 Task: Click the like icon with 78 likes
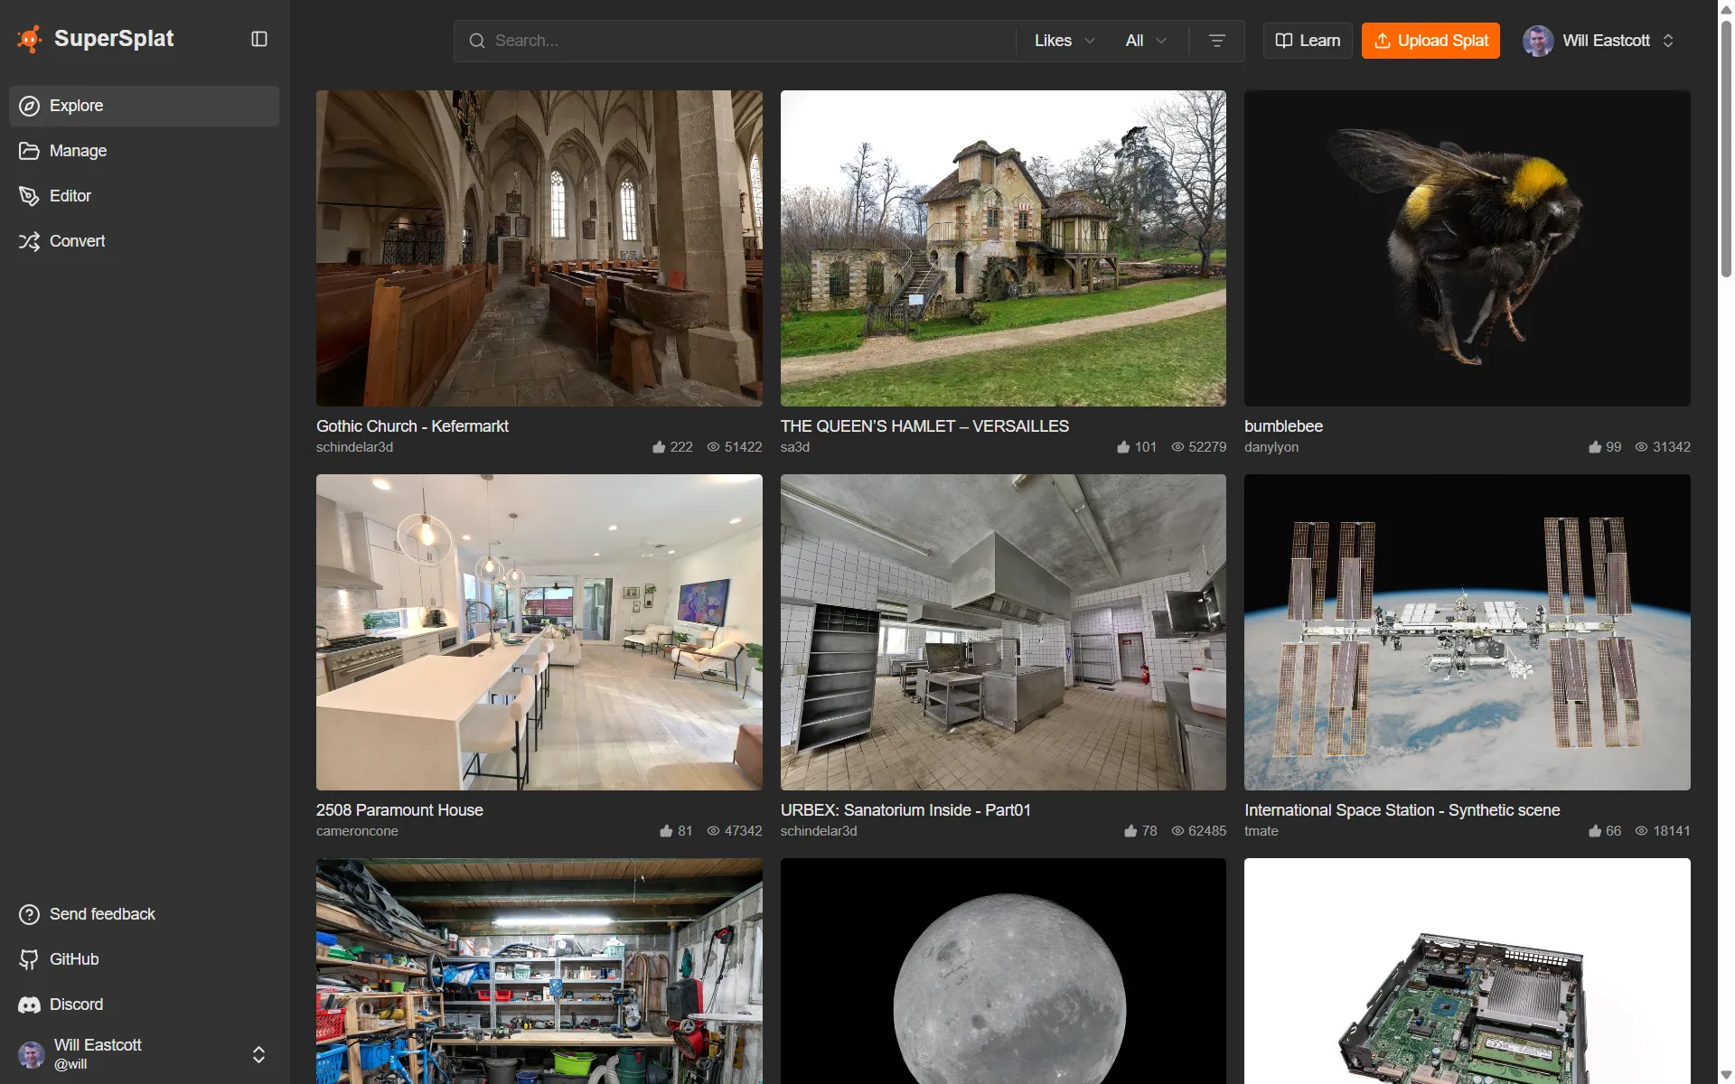[x=1130, y=831]
